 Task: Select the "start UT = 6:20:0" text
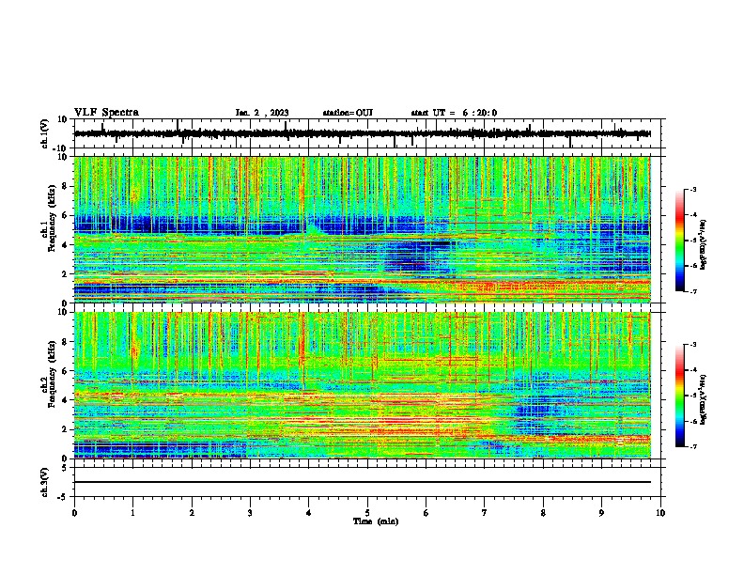point(454,113)
